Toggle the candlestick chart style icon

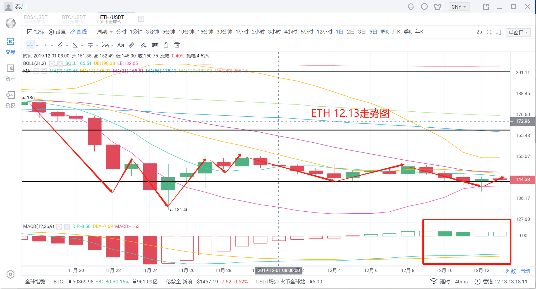pyautogui.click(x=155, y=45)
